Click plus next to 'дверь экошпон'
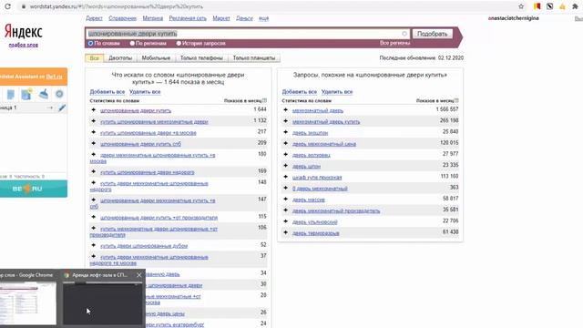 285,132
